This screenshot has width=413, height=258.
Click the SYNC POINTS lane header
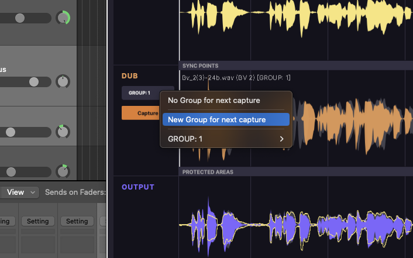[x=199, y=66]
